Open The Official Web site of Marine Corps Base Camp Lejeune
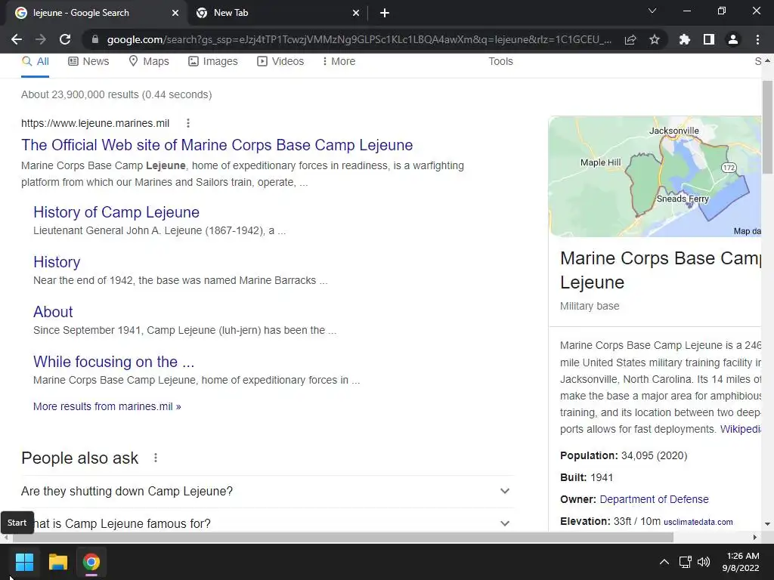The image size is (774, 580). tap(217, 145)
